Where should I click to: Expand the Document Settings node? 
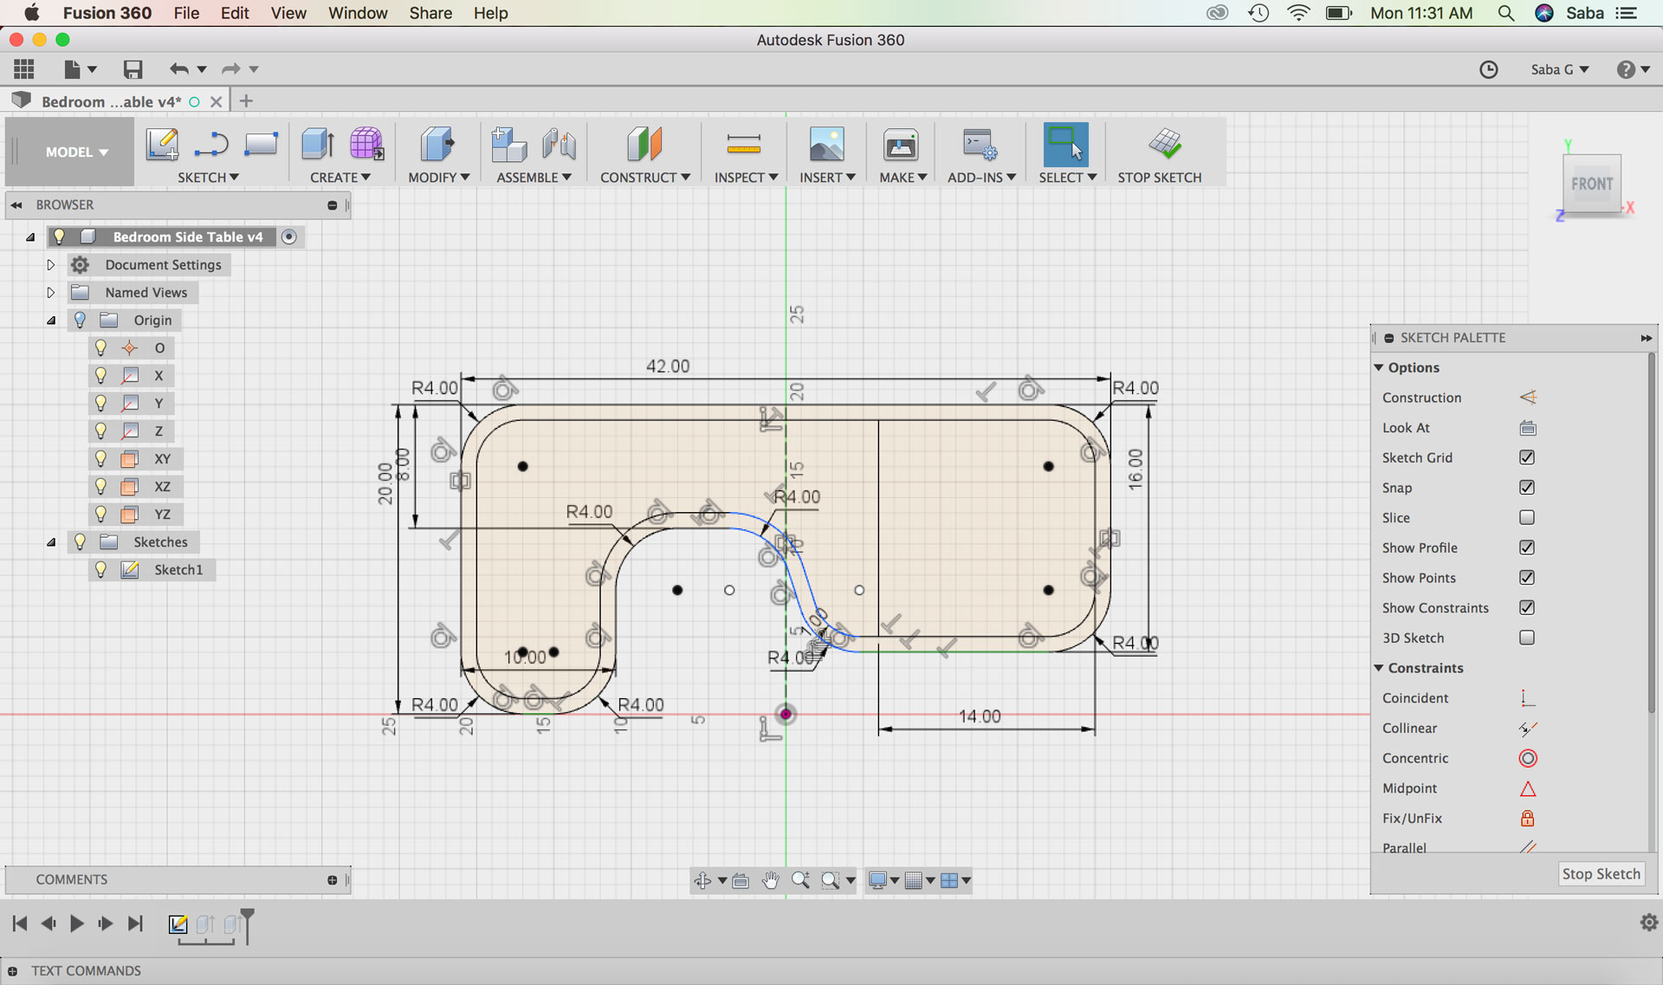pos(50,264)
